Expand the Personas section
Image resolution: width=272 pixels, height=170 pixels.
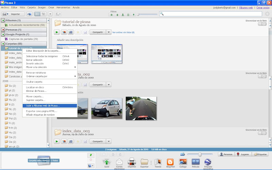click(3, 30)
